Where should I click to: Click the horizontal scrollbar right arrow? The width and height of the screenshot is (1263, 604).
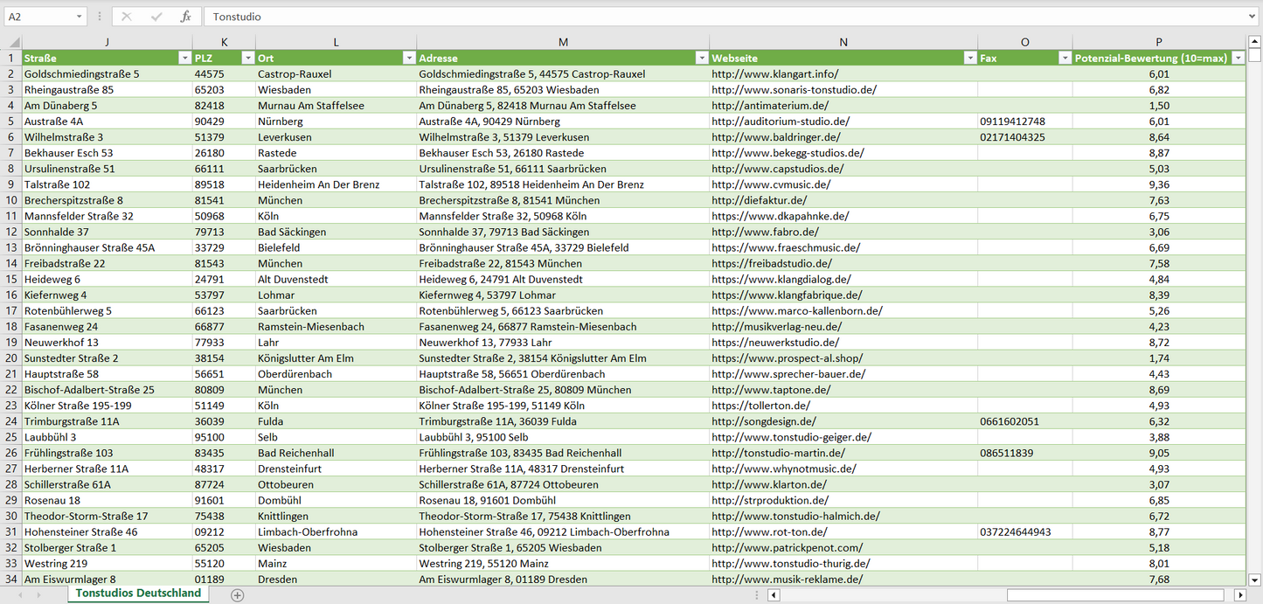click(1239, 595)
